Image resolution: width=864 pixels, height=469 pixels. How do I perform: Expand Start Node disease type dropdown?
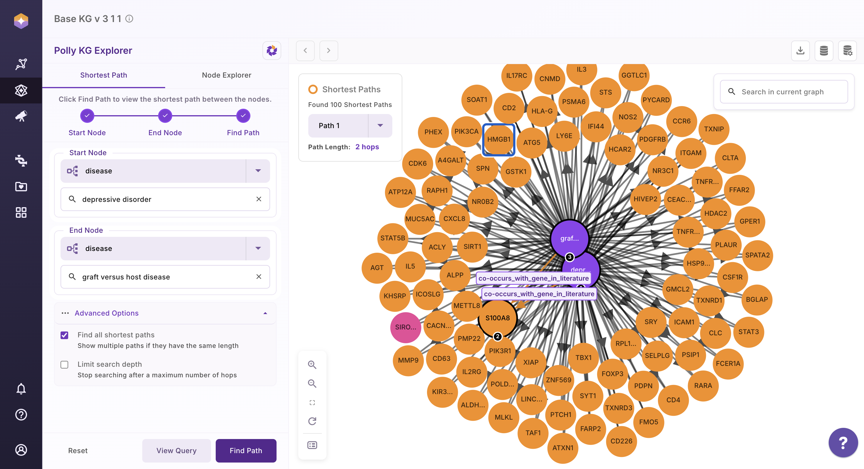tap(258, 171)
